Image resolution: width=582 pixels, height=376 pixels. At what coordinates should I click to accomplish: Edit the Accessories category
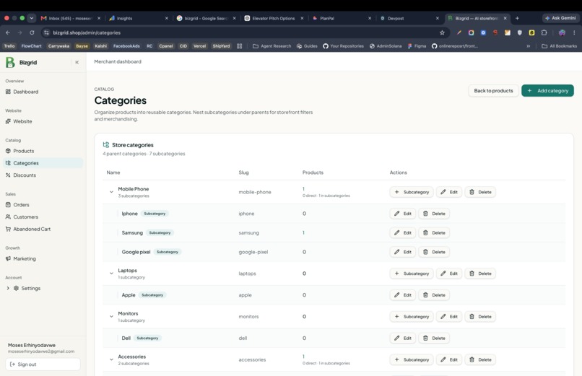(x=448, y=359)
